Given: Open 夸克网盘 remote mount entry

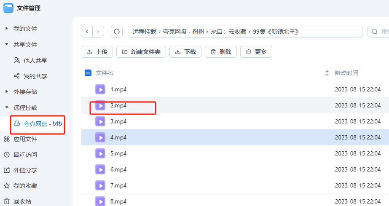Looking at the screenshot, I should tap(43, 124).
